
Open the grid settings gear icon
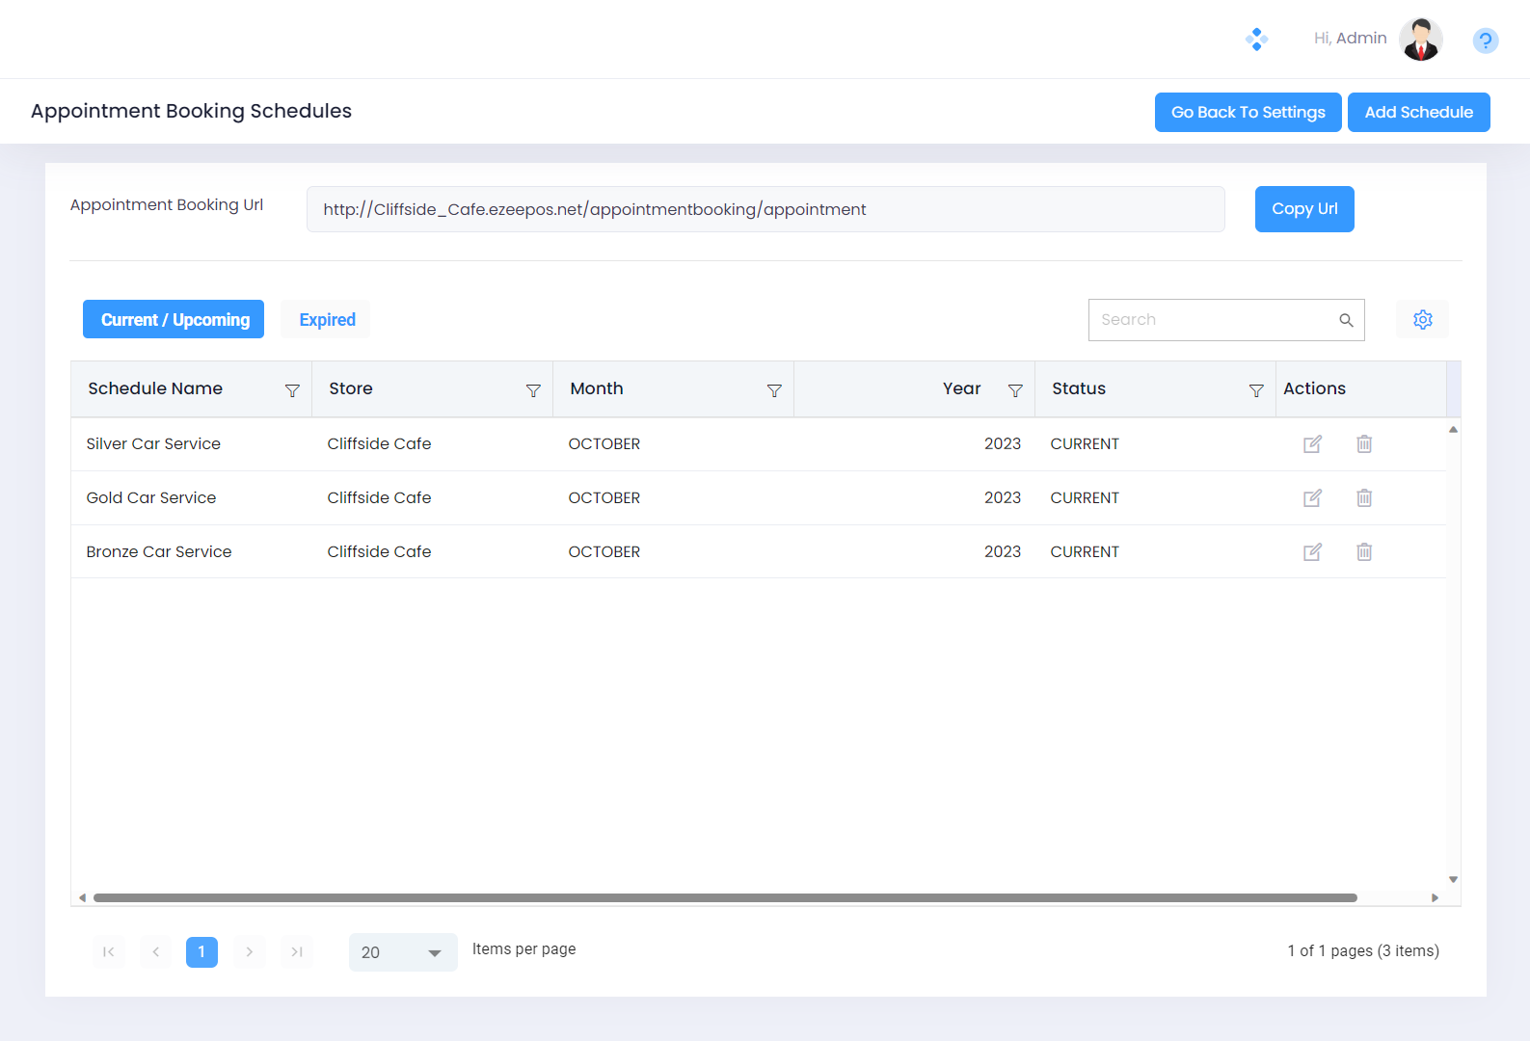tap(1422, 320)
